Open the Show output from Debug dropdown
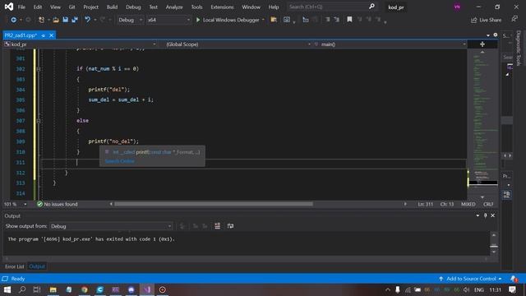This screenshot has width=526, height=296. click(x=111, y=226)
